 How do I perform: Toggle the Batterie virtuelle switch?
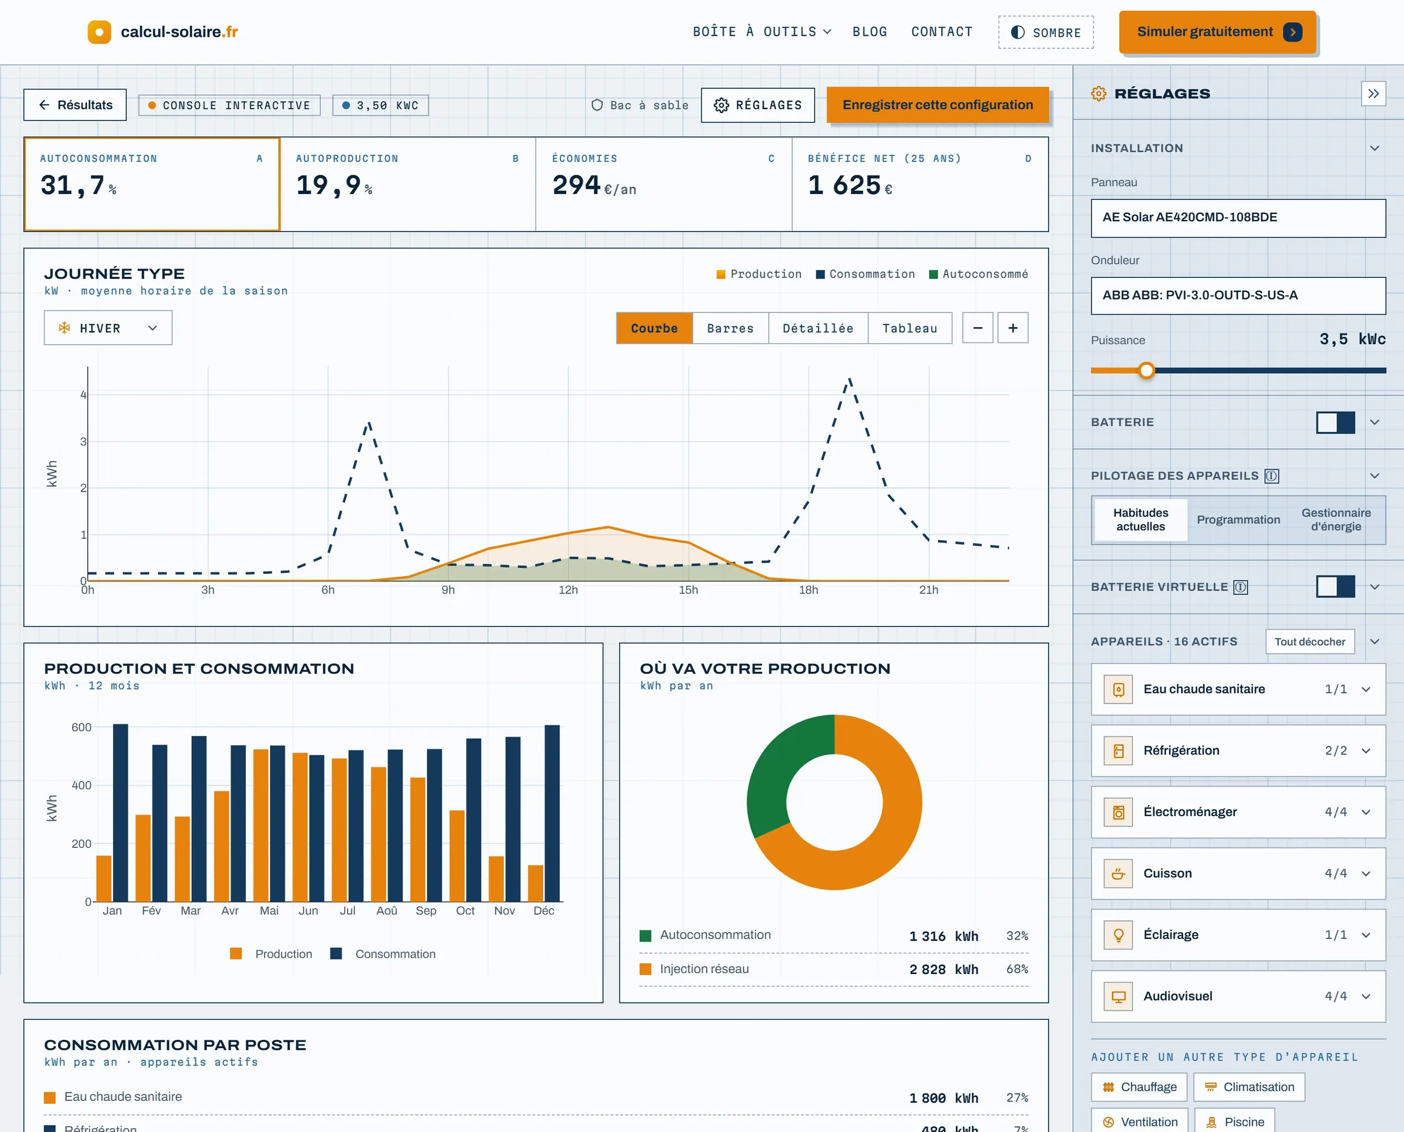click(1335, 587)
